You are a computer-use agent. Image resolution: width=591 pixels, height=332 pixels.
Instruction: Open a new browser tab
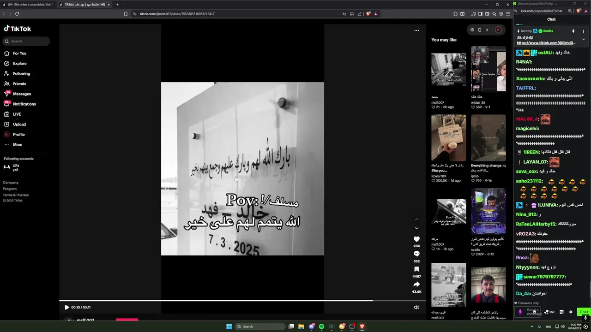(x=117, y=5)
